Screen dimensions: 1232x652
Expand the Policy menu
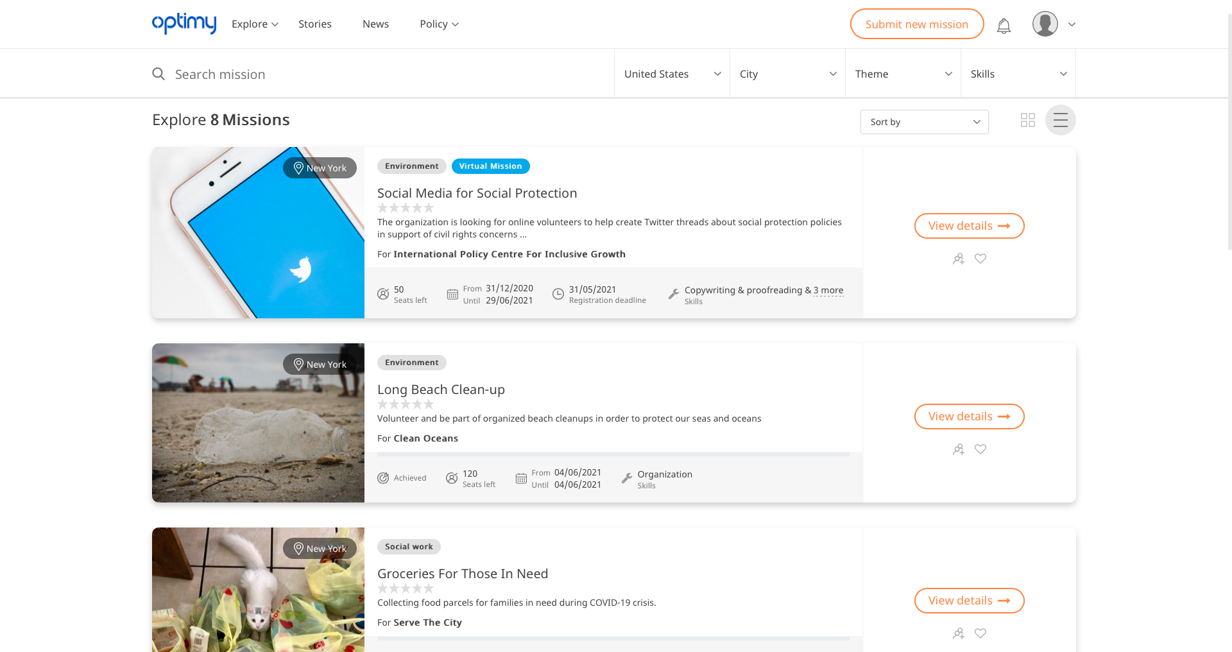pos(439,24)
